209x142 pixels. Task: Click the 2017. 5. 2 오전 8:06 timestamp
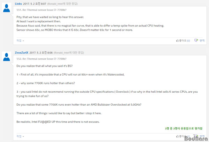(41, 52)
